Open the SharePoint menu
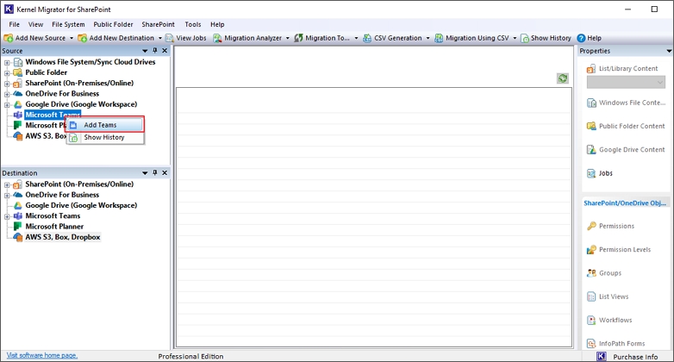Viewport: 674px width, 362px height. pos(159,24)
